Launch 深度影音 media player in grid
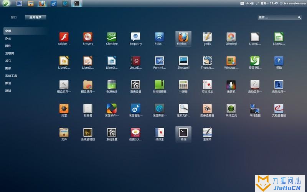 (x=160, y=110)
